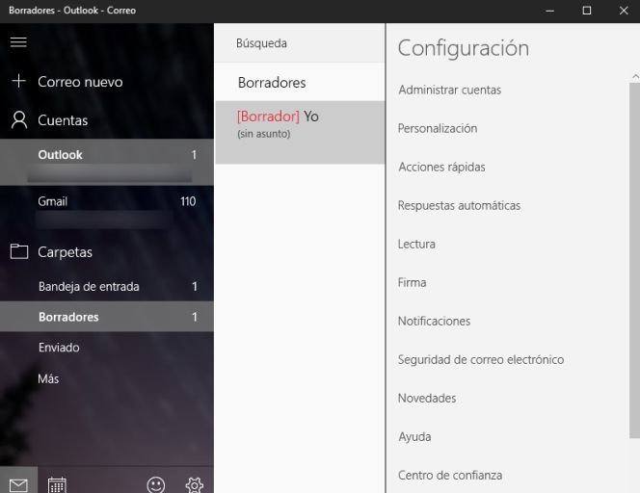Maximize the Correo window
Image resolution: width=640 pixels, height=493 pixels.
pos(587,11)
